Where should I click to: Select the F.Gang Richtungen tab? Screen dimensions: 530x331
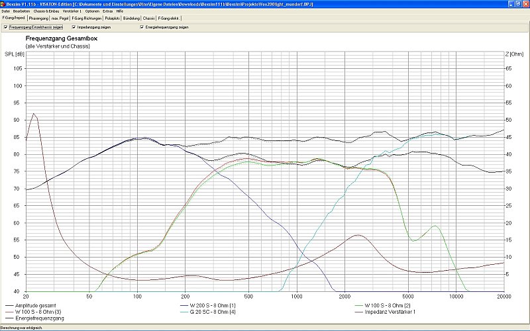(x=86, y=19)
